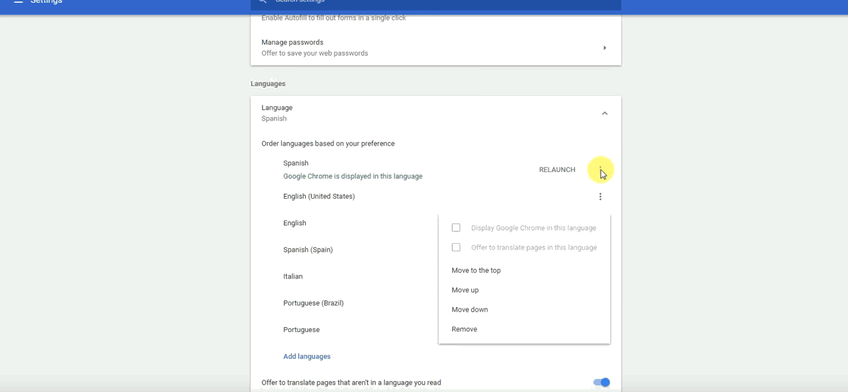Click Add languages link
The height and width of the screenshot is (392, 848).
coord(307,357)
